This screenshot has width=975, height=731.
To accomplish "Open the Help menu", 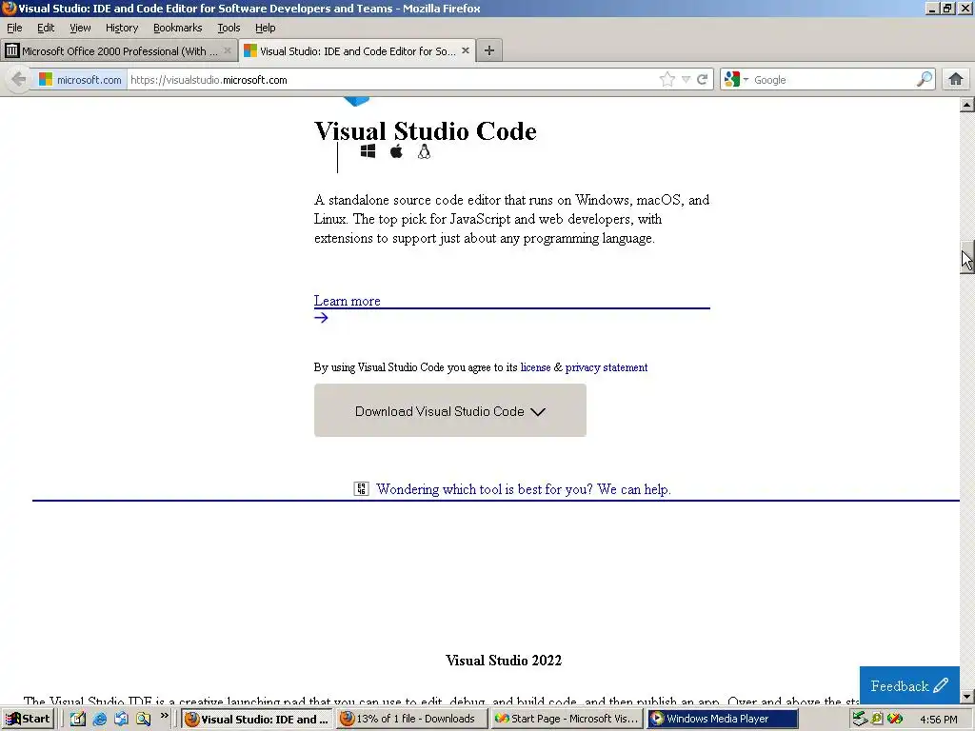I will (x=266, y=28).
